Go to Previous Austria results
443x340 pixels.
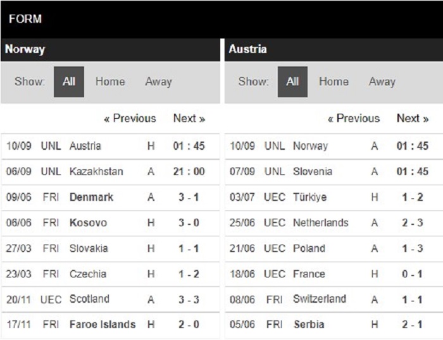tap(354, 118)
